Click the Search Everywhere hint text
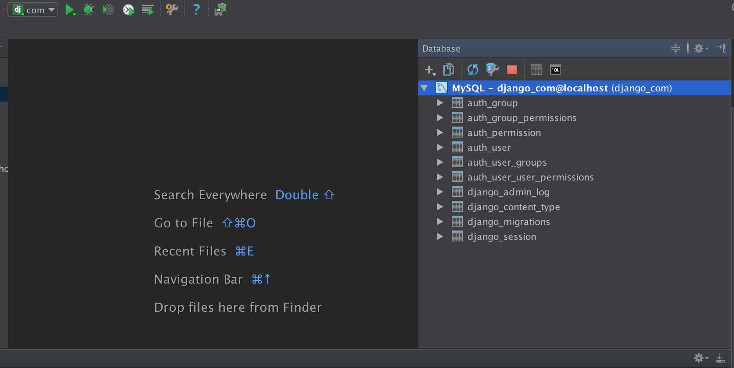734x368 pixels. coord(210,195)
